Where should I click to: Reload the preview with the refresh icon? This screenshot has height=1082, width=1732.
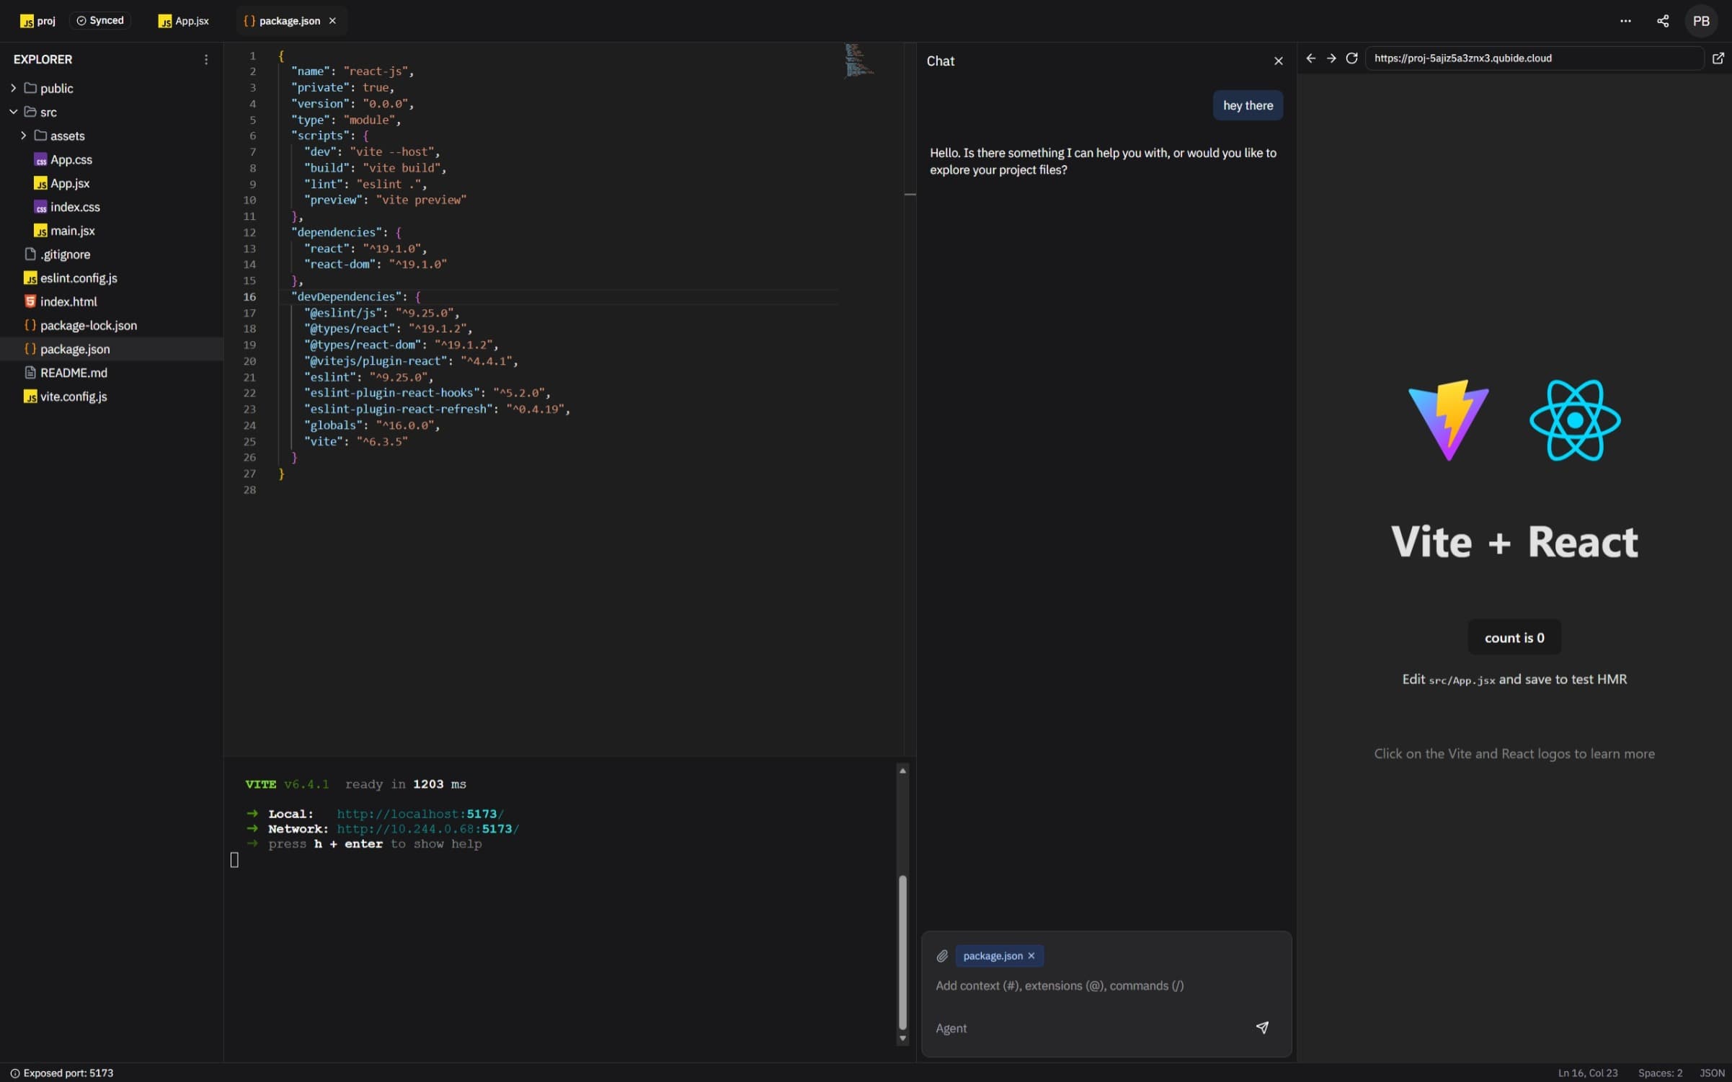pos(1351,58)
